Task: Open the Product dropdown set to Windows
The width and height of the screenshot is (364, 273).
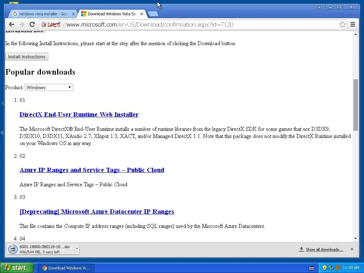Action: pyautogui.click(x=49, y=87)
